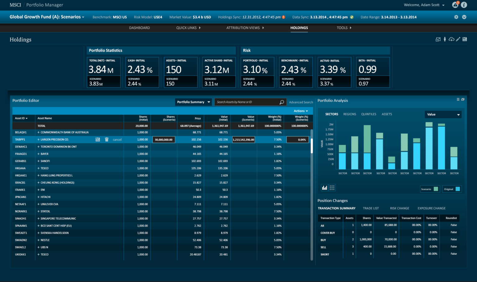Image resolution: width=477 pixels, height=282 pixels.
Task: Open the Attribution Views menu
Action: (x=245, y=28)
